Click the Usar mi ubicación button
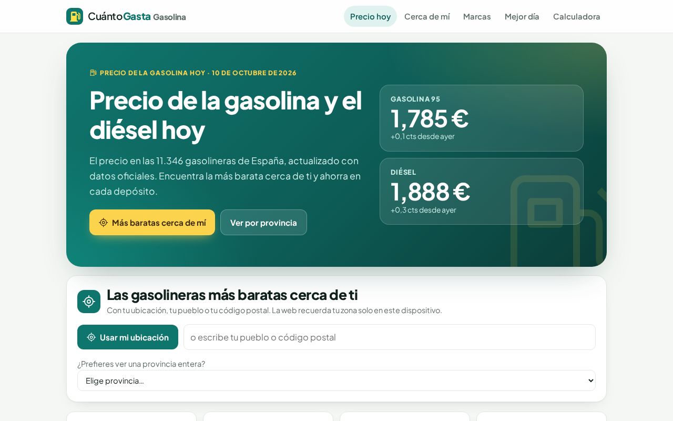Screen dimensions: 673x421 [x=128, y=337]
